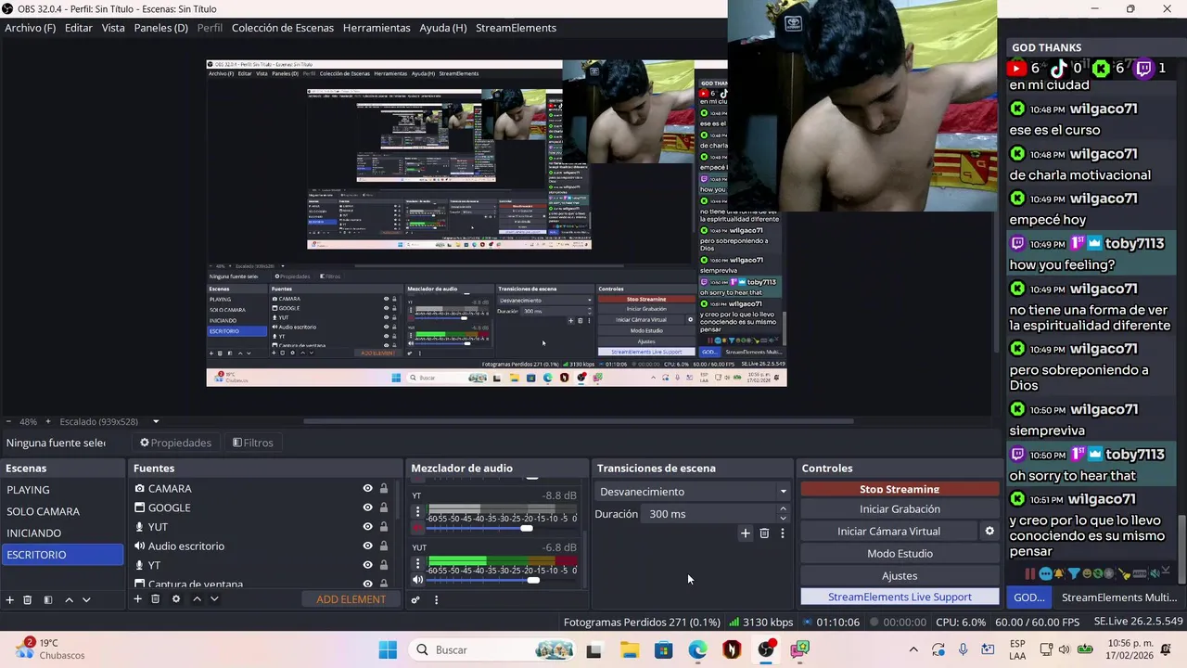Click OBS Studio taskbar icon

tap(766, 649)
